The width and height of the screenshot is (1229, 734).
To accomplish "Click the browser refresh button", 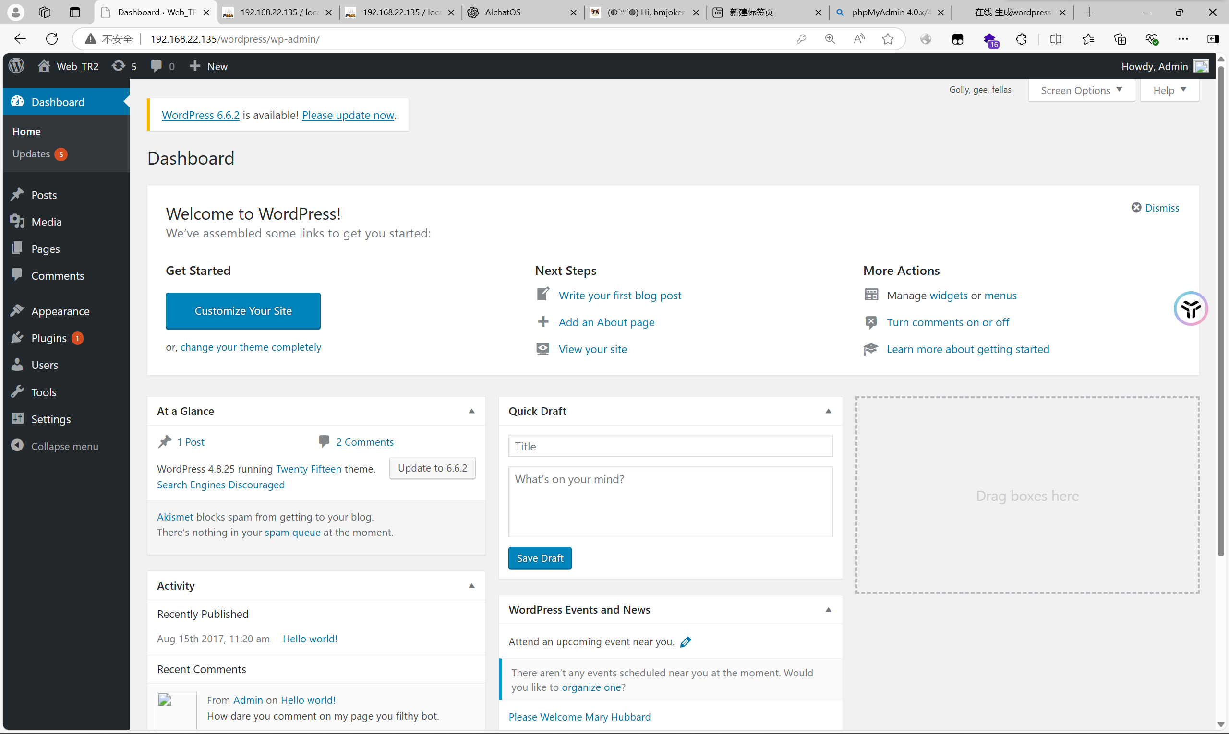I will click(x=52, y=38).
